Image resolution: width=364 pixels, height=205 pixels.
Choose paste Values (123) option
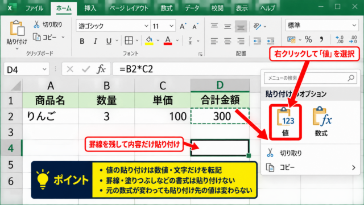tap(286, 122)
